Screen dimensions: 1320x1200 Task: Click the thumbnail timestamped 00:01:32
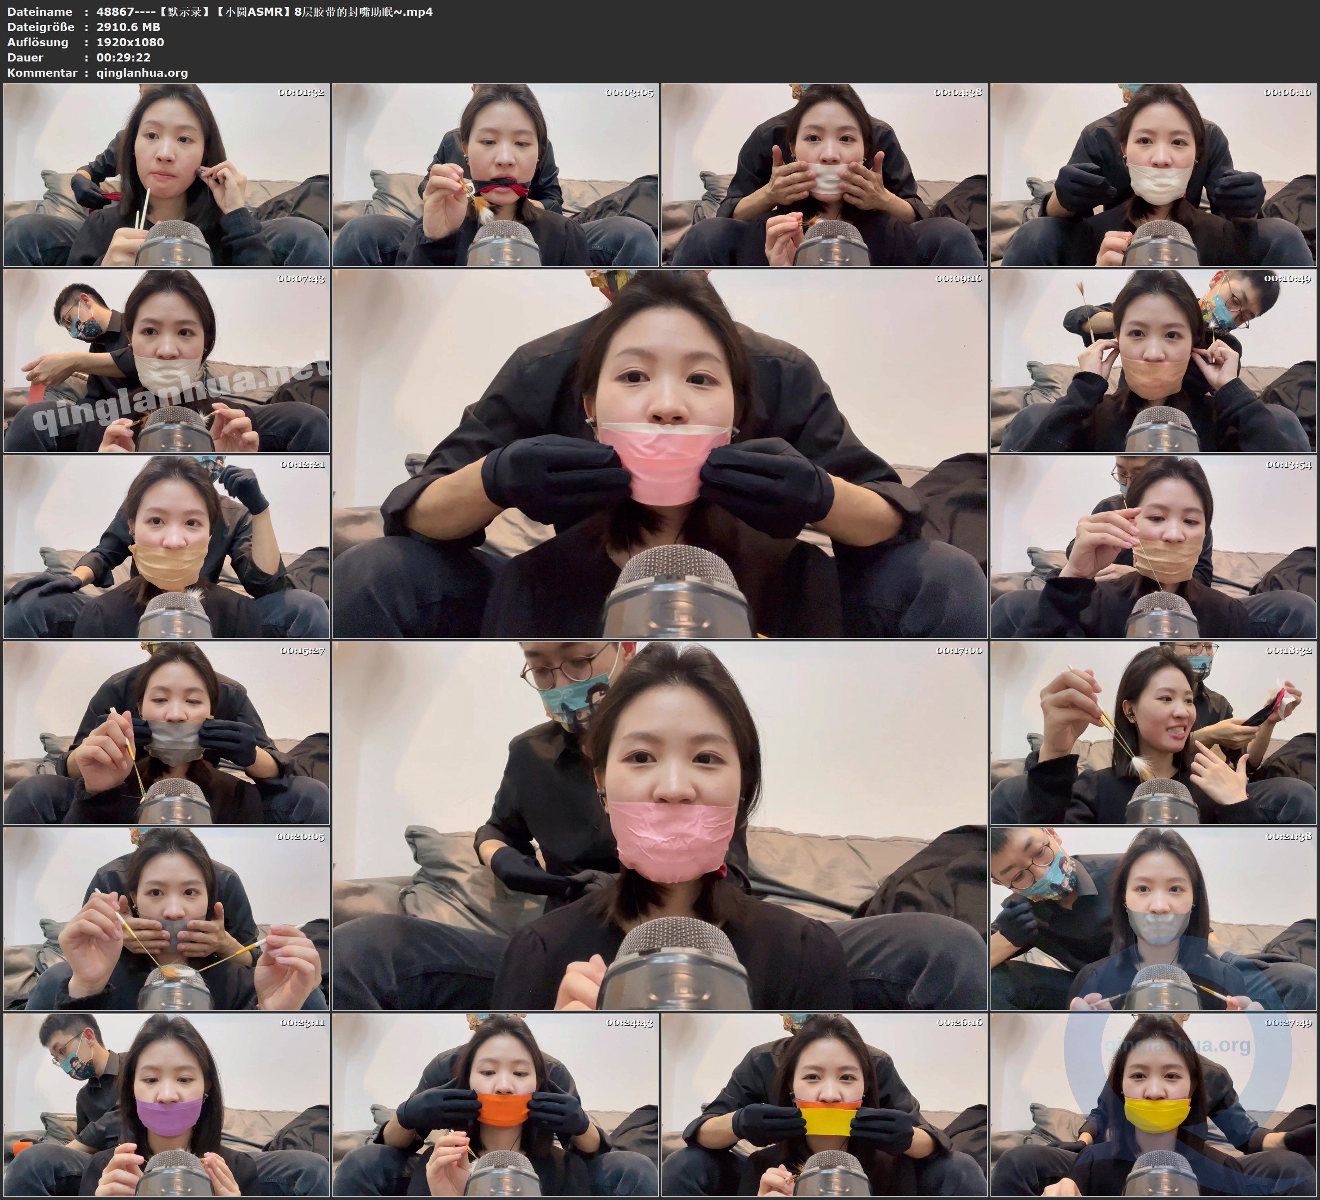pyautogui.click(x=166, y=174)
